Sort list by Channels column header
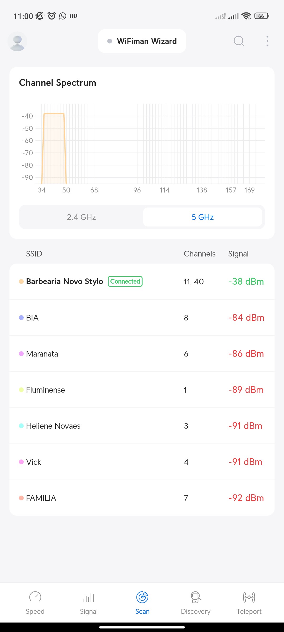The height and width of the screenshot is (632, 284). (200, 254)
